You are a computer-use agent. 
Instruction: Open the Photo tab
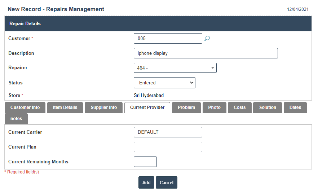pos(214,107)
